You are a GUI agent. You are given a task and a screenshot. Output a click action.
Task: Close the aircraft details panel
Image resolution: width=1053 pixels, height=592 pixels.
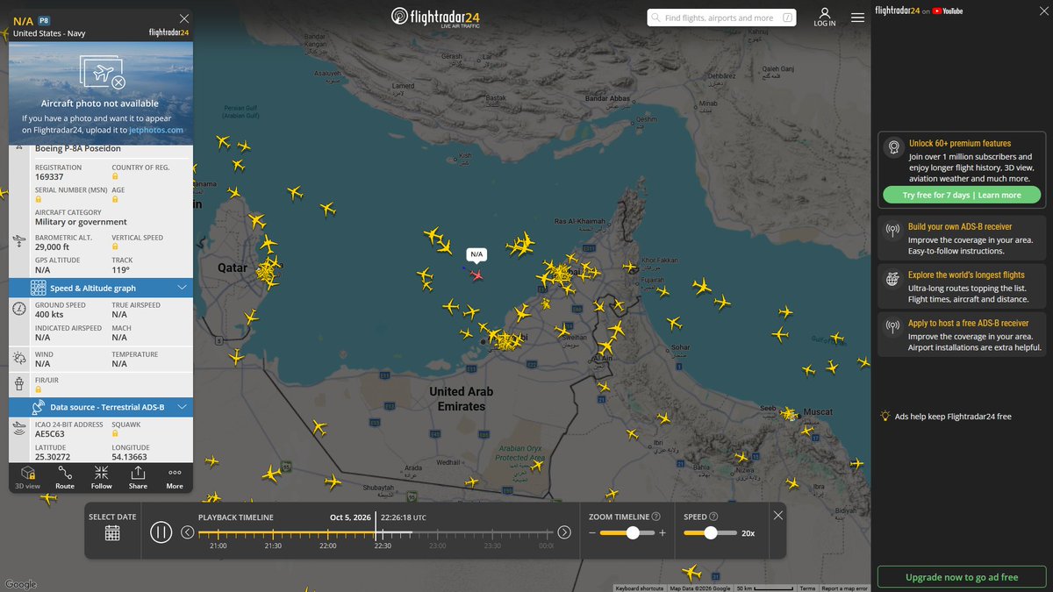(x=183, y=18)
